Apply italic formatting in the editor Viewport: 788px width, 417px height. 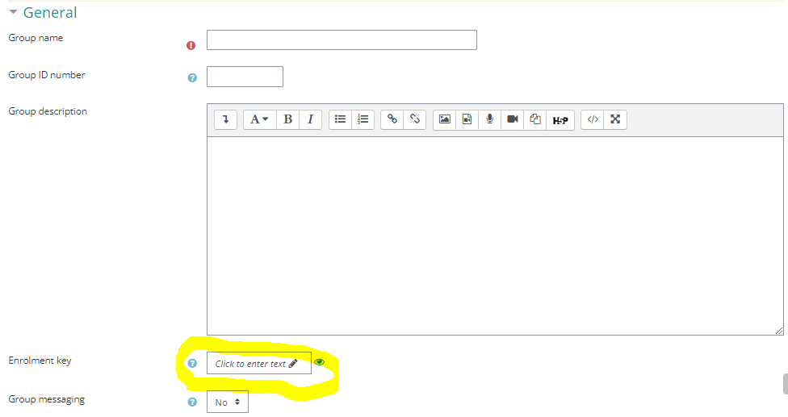click(310, 119)
